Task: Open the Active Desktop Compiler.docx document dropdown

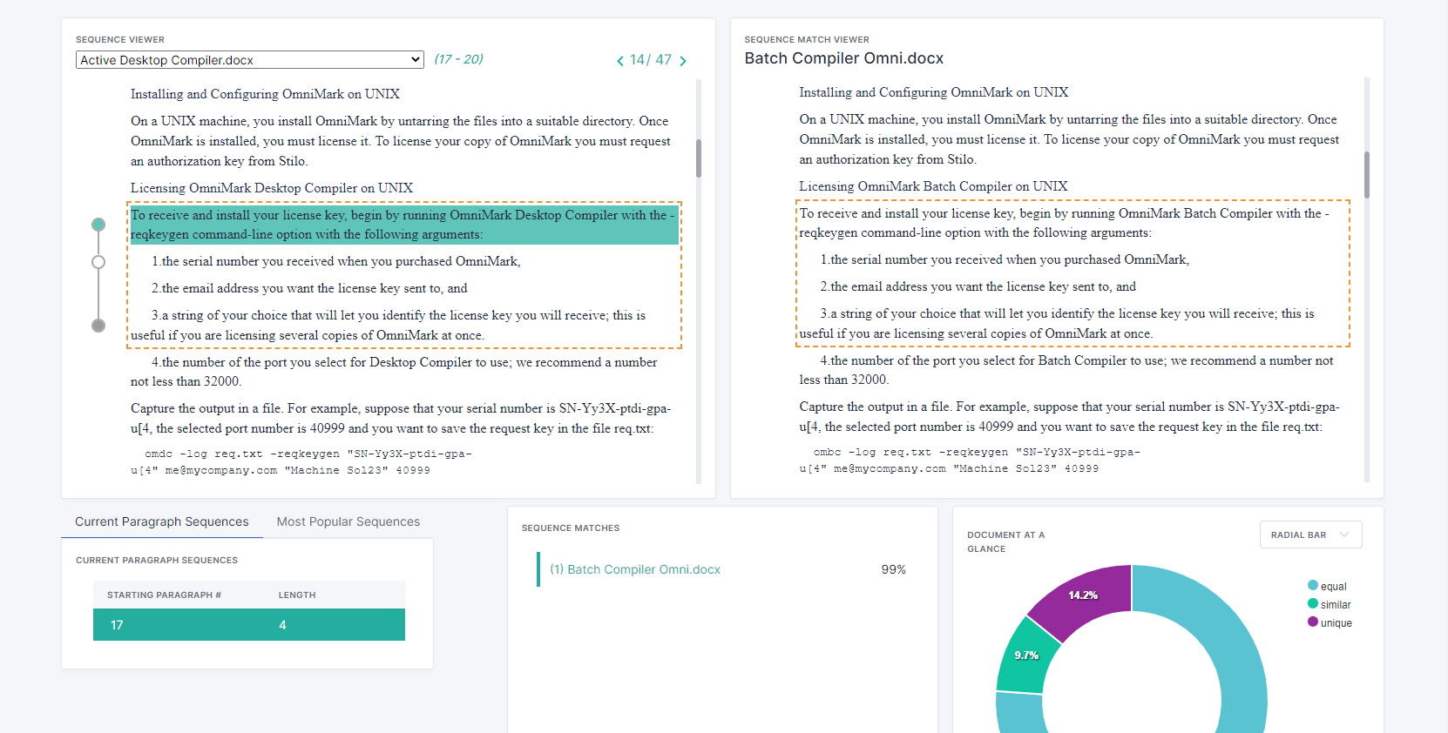Action: (250, 60)
